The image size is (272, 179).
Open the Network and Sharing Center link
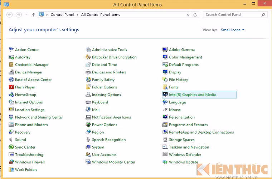tap(39, 117)
